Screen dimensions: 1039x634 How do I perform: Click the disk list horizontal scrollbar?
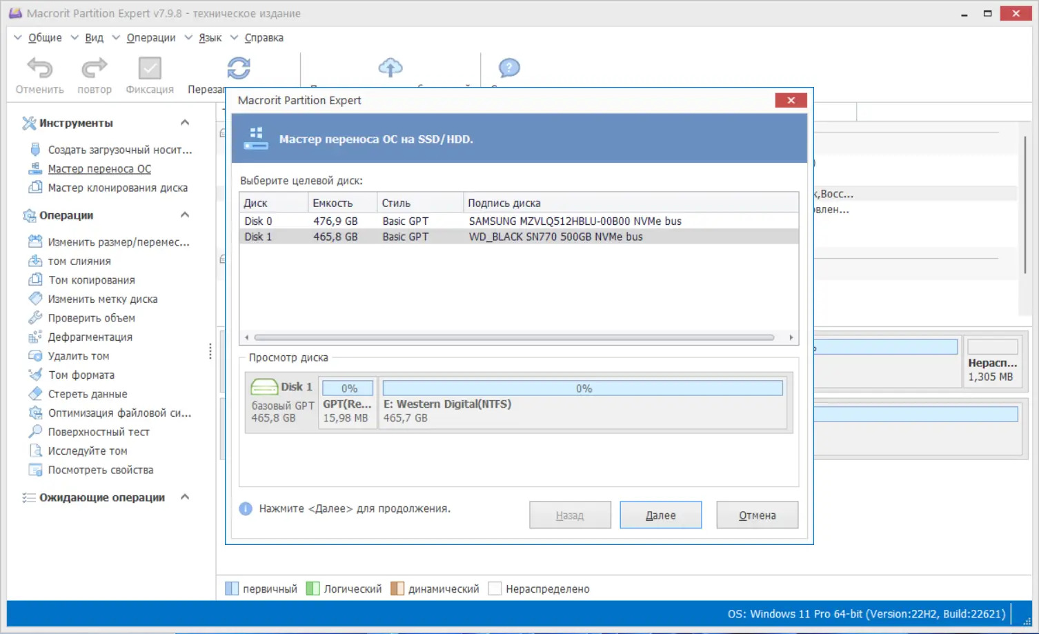tap(514, 338)
